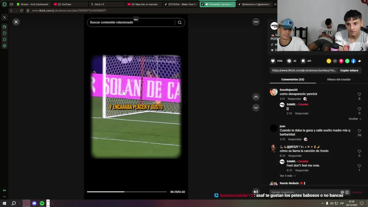Open the Opera GX menu logo
This screenshot has height=207, width=368.
tap(4, 4)
